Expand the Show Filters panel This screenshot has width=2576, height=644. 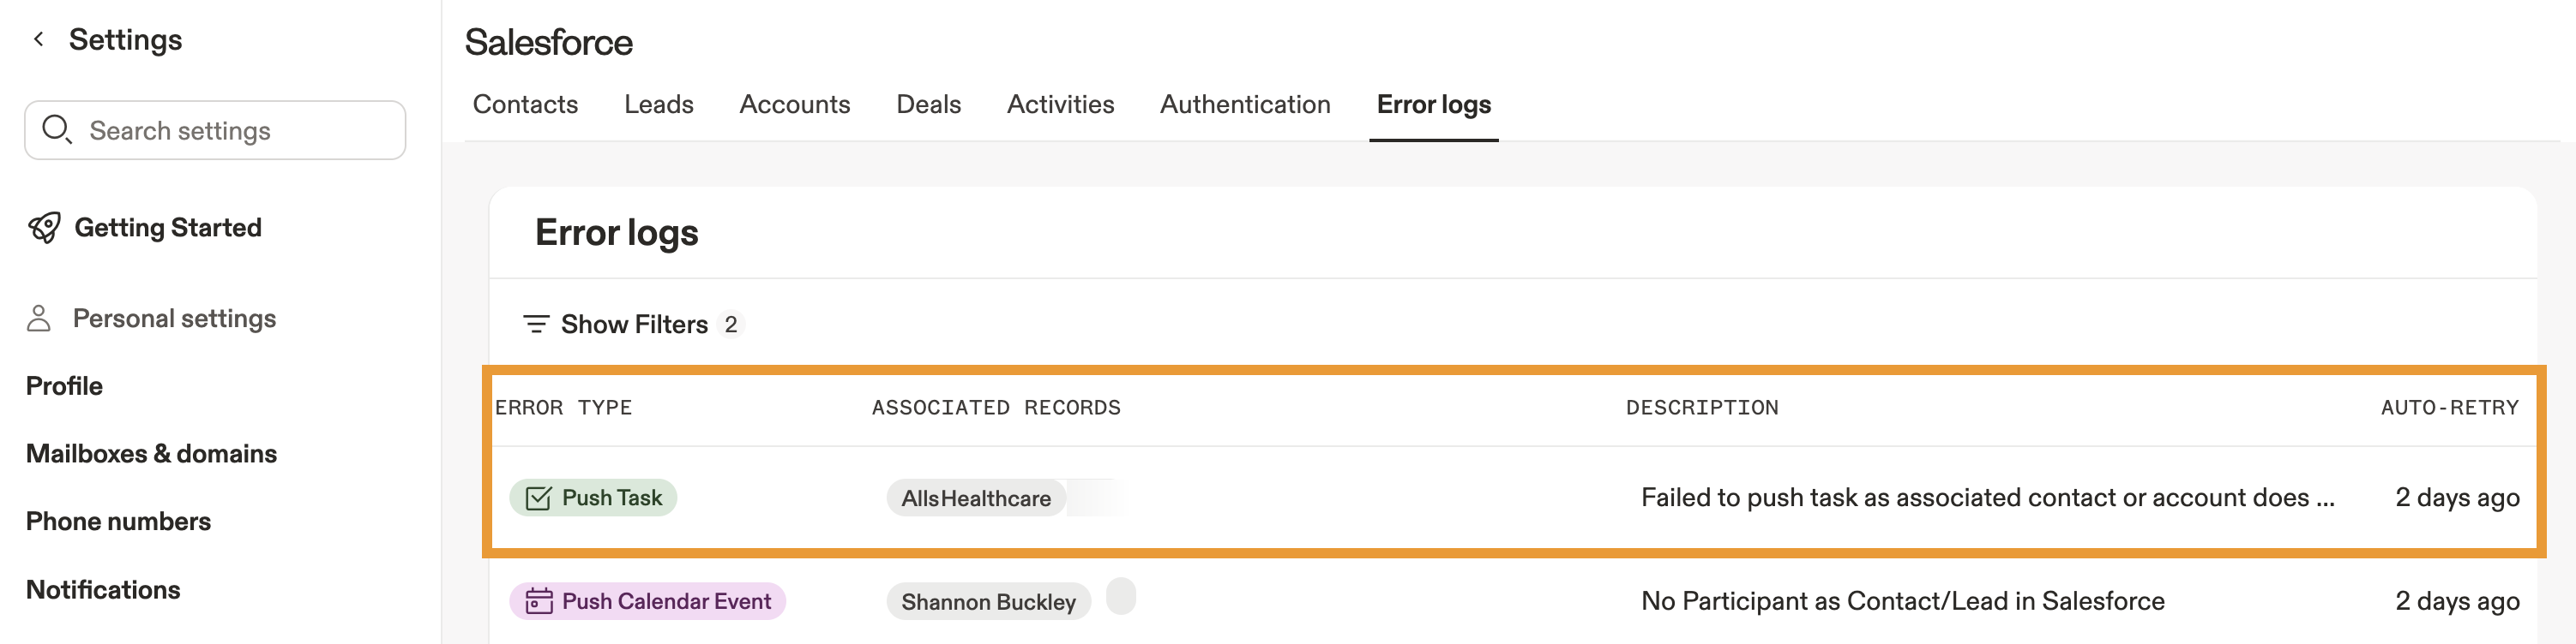pos(634,325)
